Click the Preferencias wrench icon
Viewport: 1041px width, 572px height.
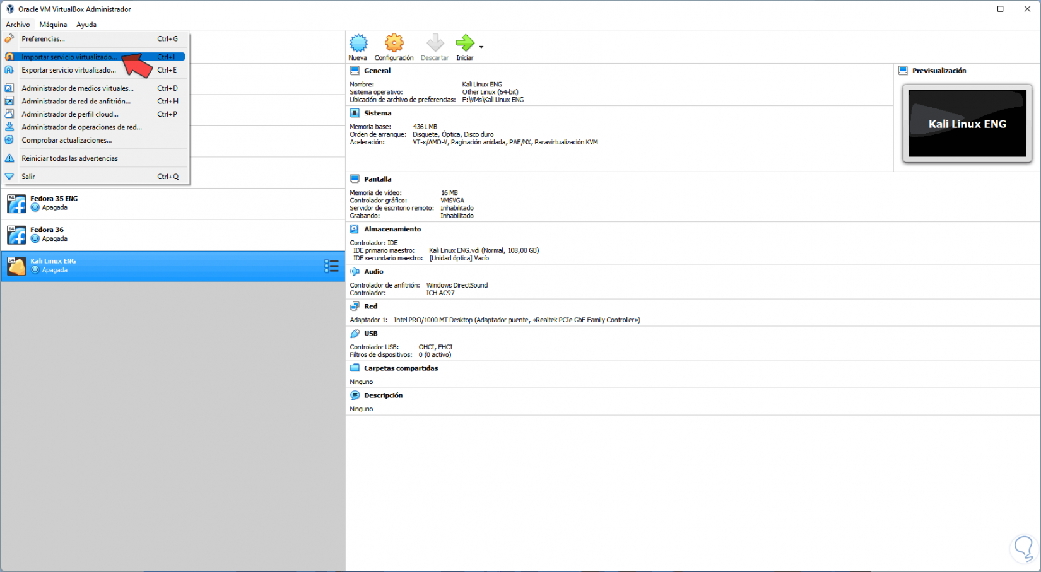pyautogui.click(x=9, y=38)
